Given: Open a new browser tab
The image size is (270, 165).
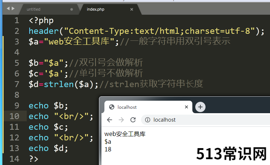Looking at the screenshot, I should [200, 107].
